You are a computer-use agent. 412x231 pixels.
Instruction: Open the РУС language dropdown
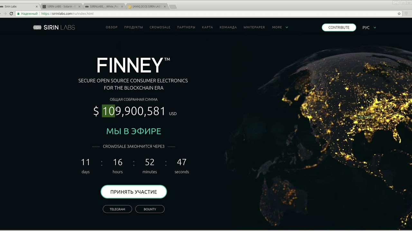[x=369, y=28]
